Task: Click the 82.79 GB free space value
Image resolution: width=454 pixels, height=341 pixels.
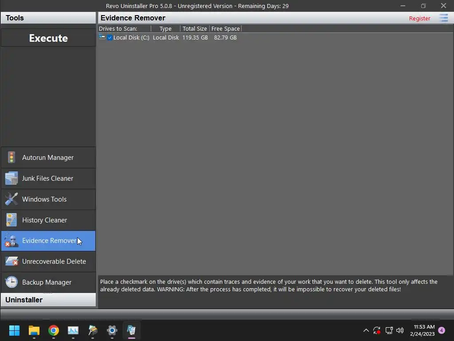Action: [x=225, y=38]
